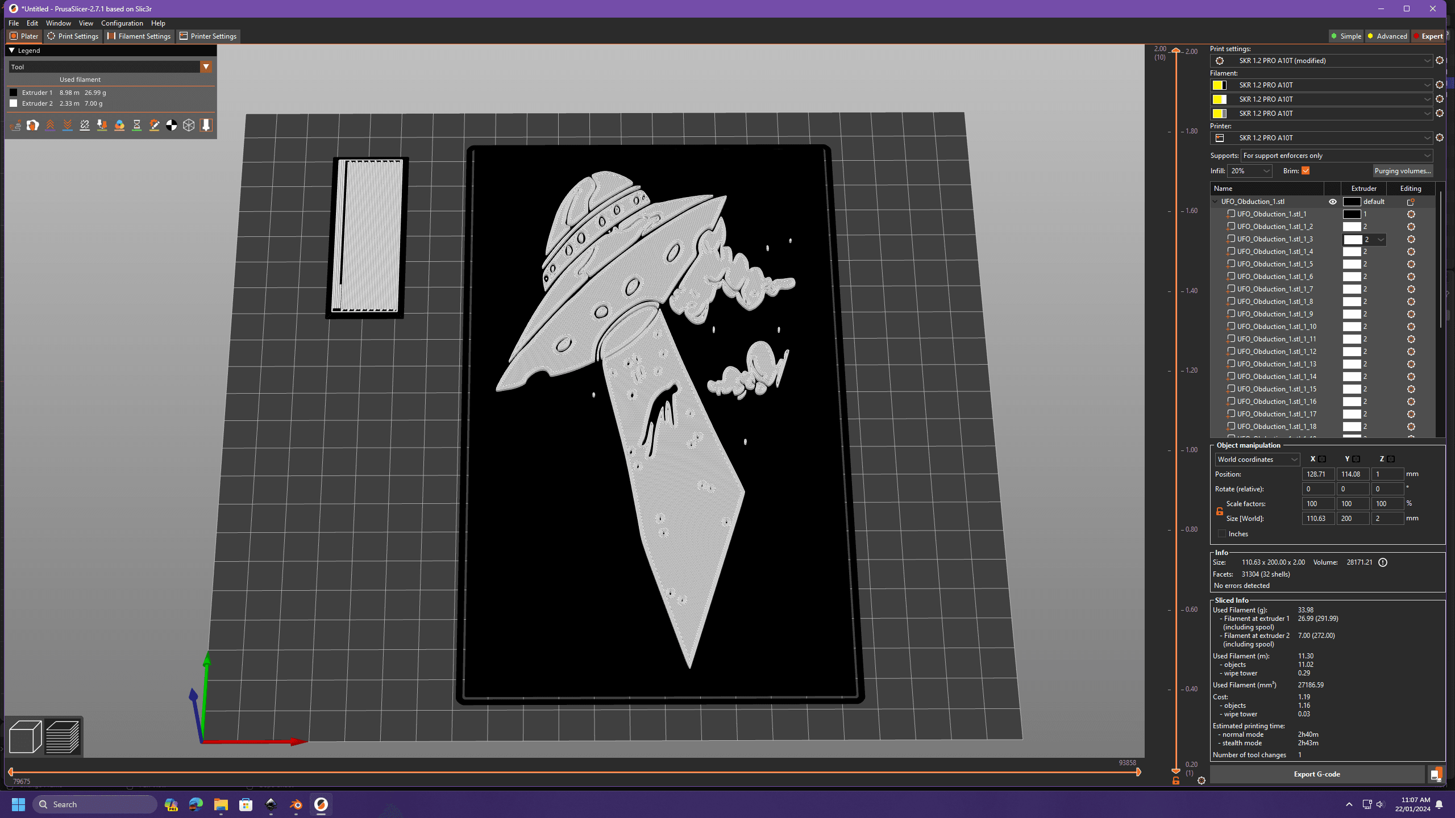
Task: Click the wipe tower thumbnail object
Action: tap(371, 235)
